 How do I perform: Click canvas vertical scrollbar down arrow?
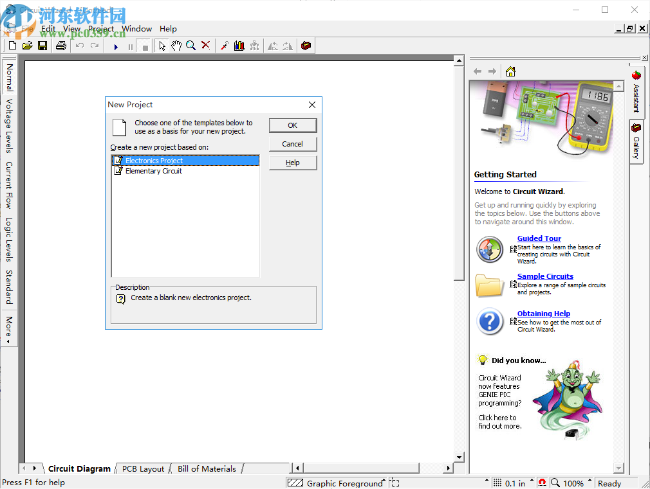coord(459,458)
